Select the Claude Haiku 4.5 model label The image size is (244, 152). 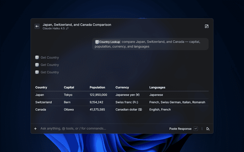click(53, 28)
